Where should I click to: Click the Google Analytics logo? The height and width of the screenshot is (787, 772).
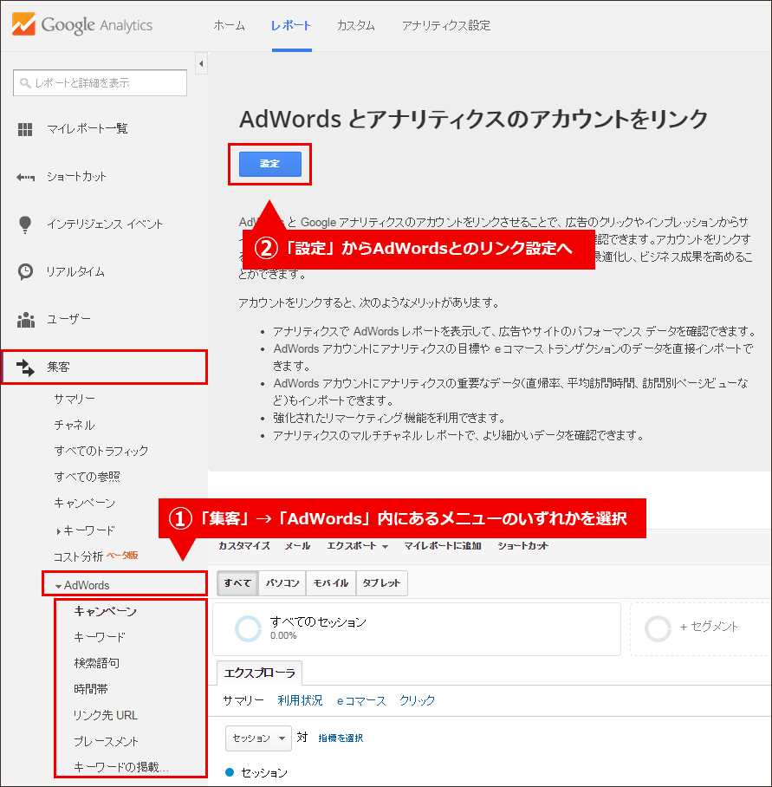click(x=81, y=24)
